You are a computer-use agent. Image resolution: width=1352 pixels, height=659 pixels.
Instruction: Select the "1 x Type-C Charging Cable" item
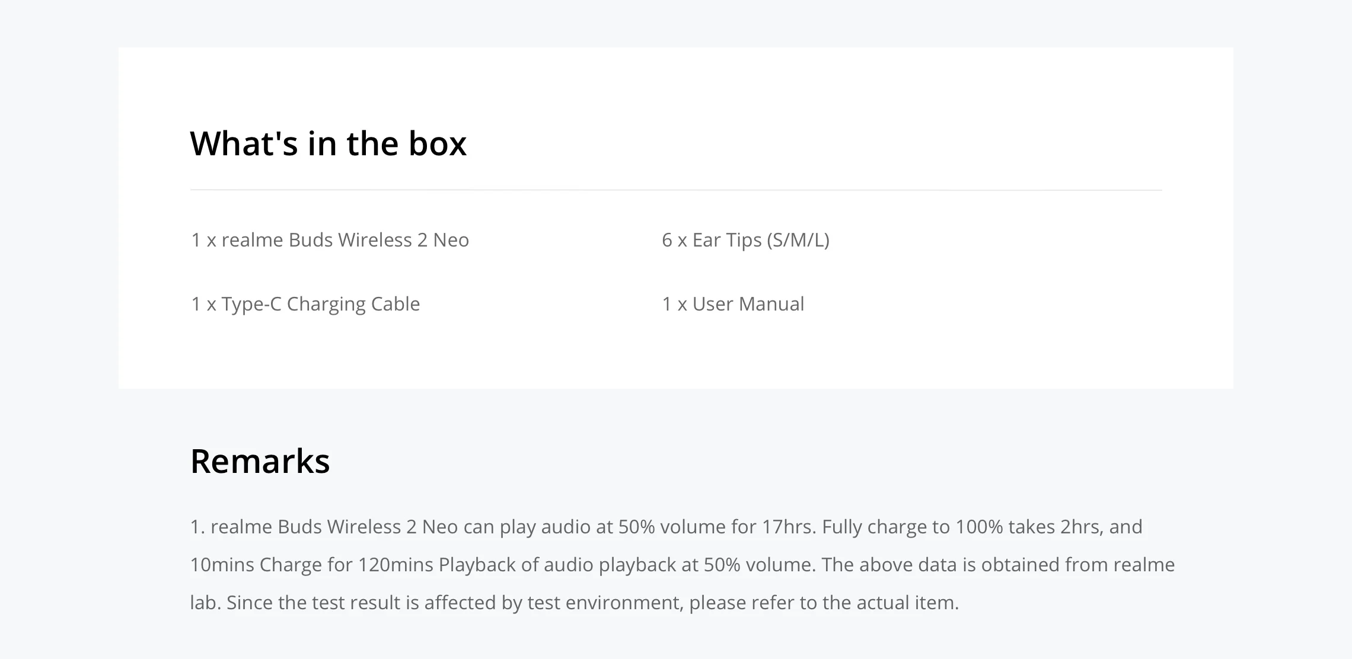tap(305, 304)
